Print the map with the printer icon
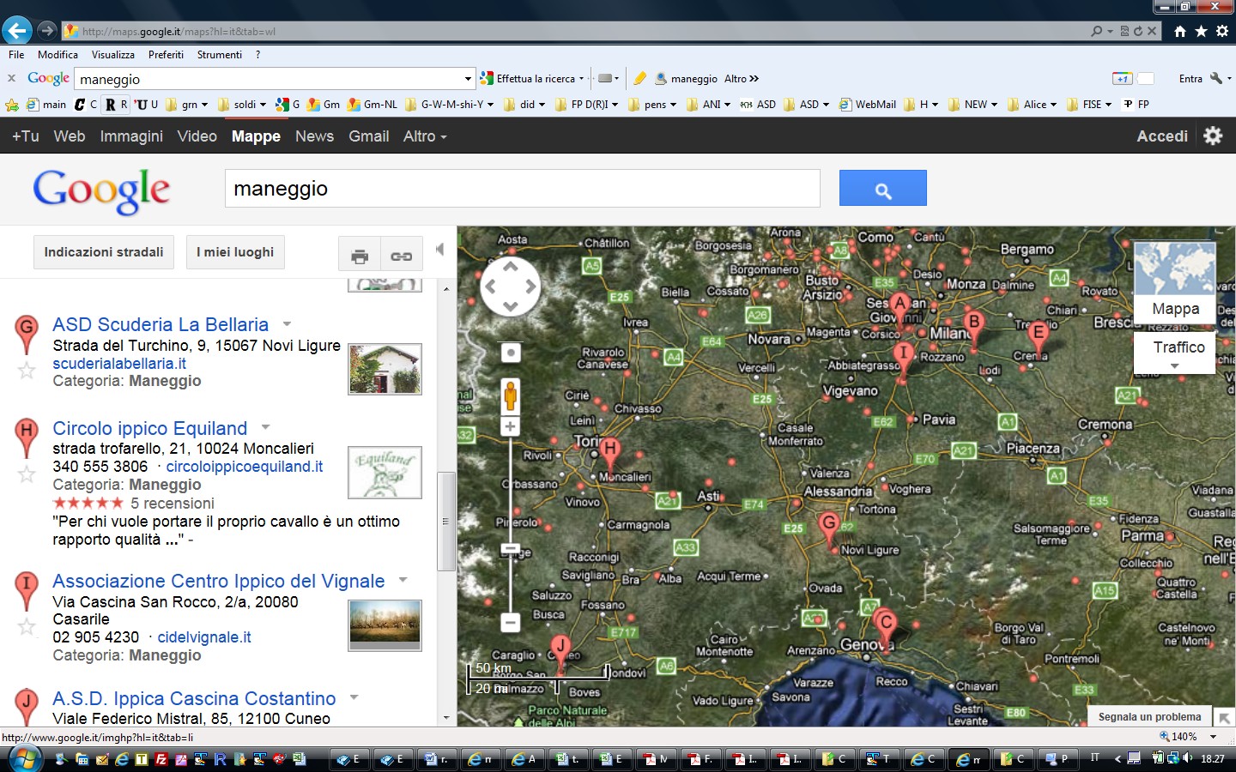 pyautogui.click(x=360, y=256)
